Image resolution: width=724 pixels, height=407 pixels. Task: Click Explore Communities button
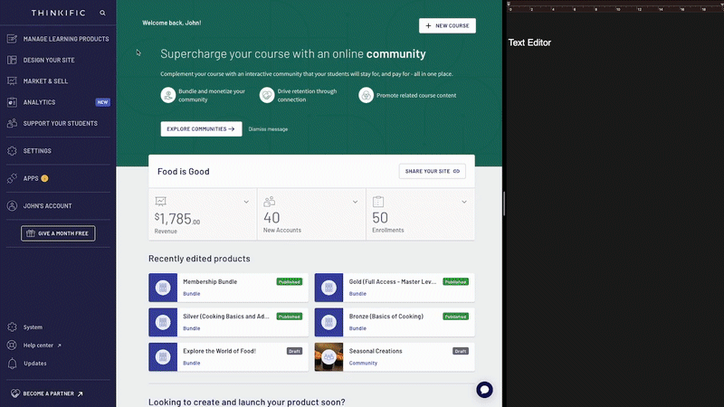pos(201,129)
